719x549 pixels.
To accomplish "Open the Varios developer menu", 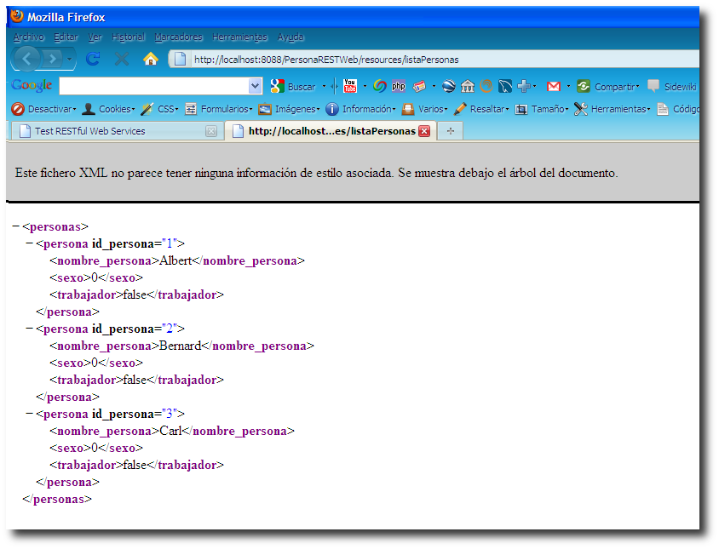I will point(424,109).
